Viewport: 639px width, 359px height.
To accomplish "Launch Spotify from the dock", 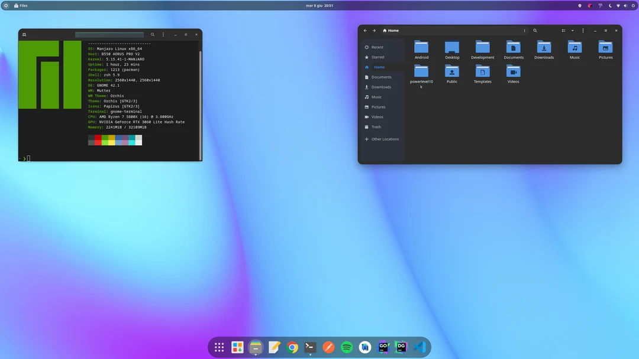I will tap(346, 347).
